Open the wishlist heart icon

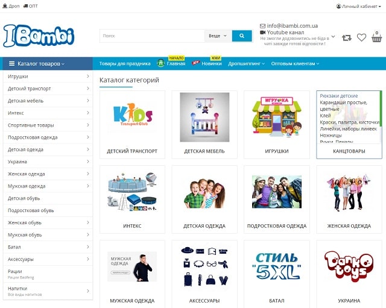361,37
